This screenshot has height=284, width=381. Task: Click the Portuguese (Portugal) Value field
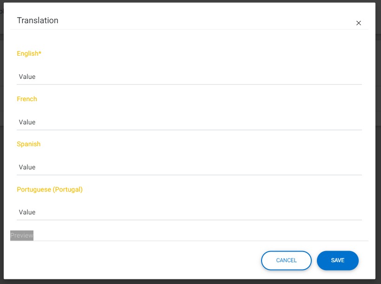pyautogui.click(x=189, y=212)
